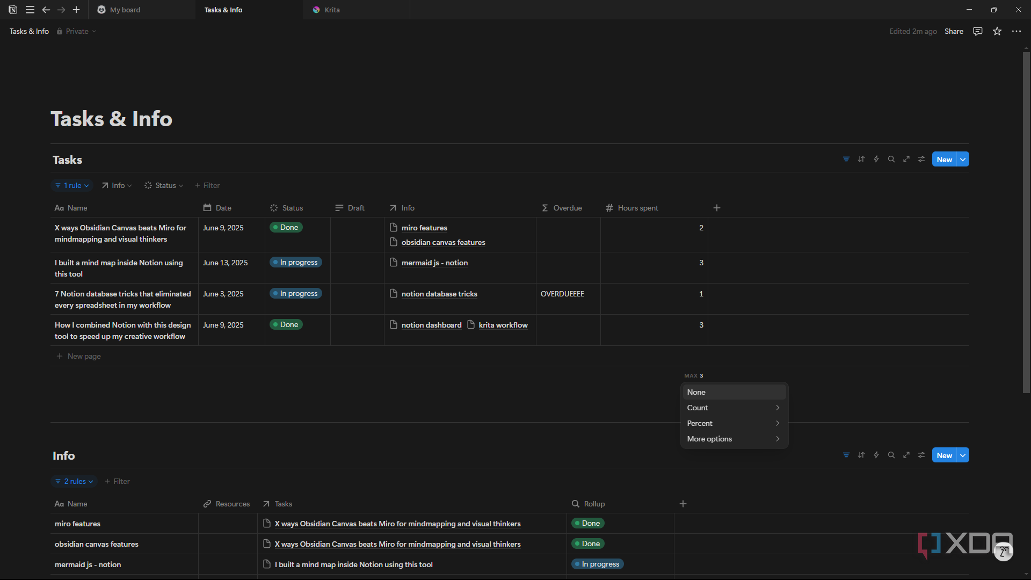Screen dimensions: 1031x580
Task: Open the miro features linked page
Action: (424, 228)
